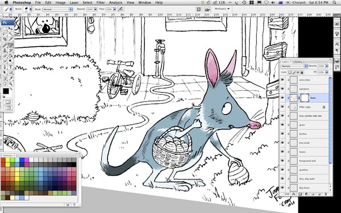Select the Lasso tool
The image size is (341, 213).
point(5,34)
